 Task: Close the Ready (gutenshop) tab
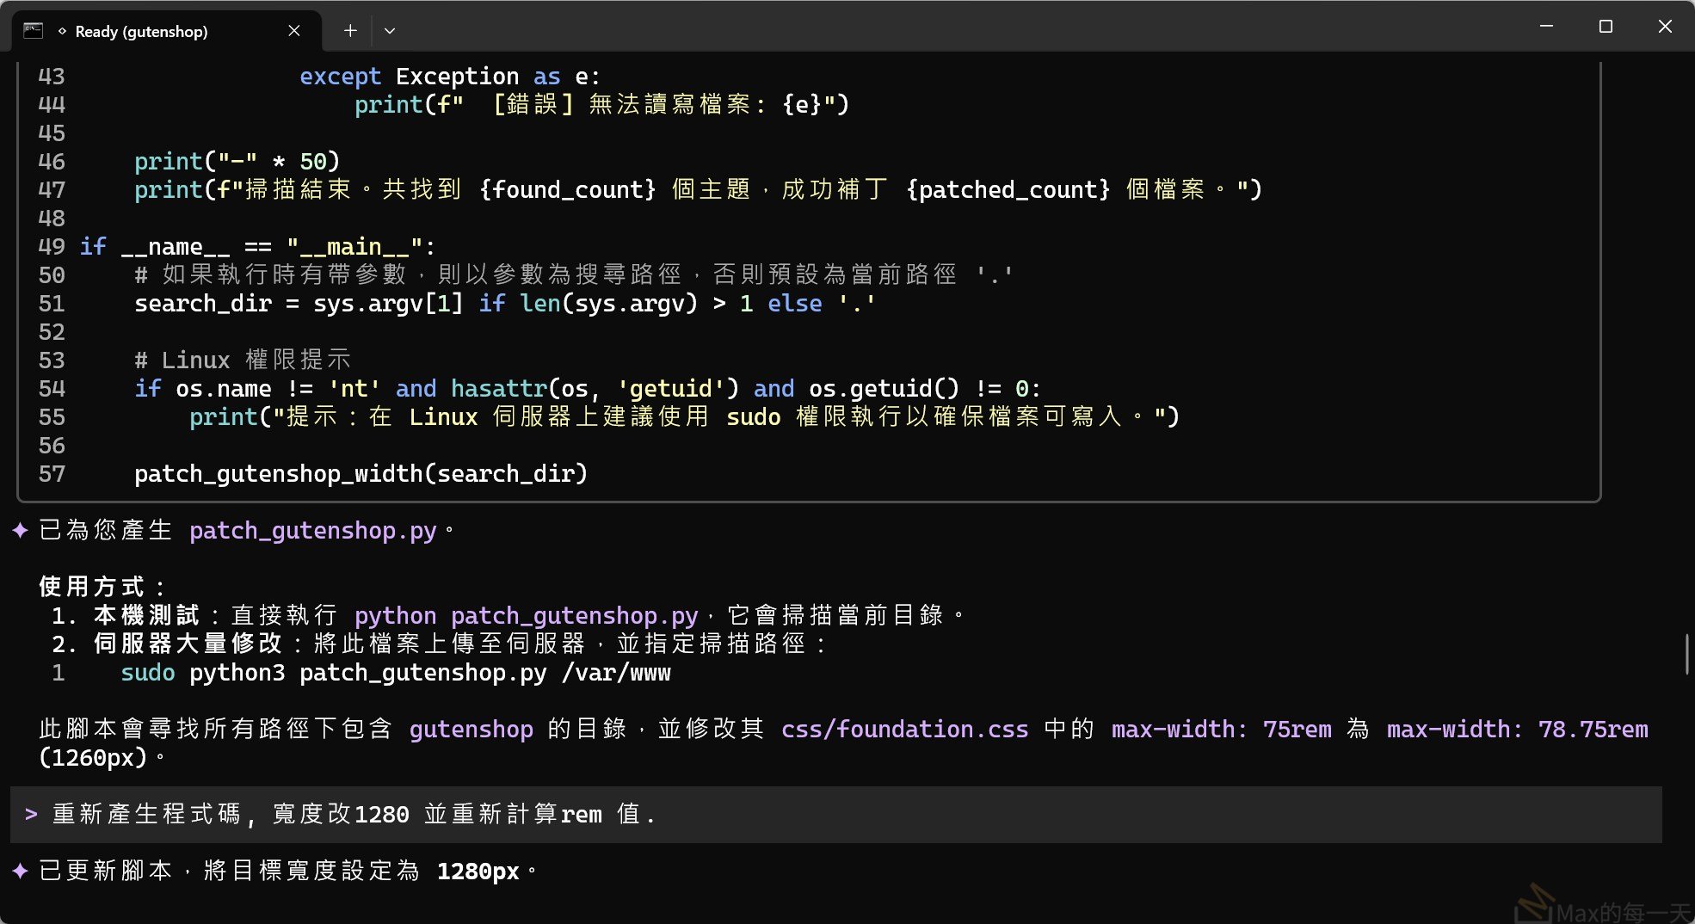294,31
